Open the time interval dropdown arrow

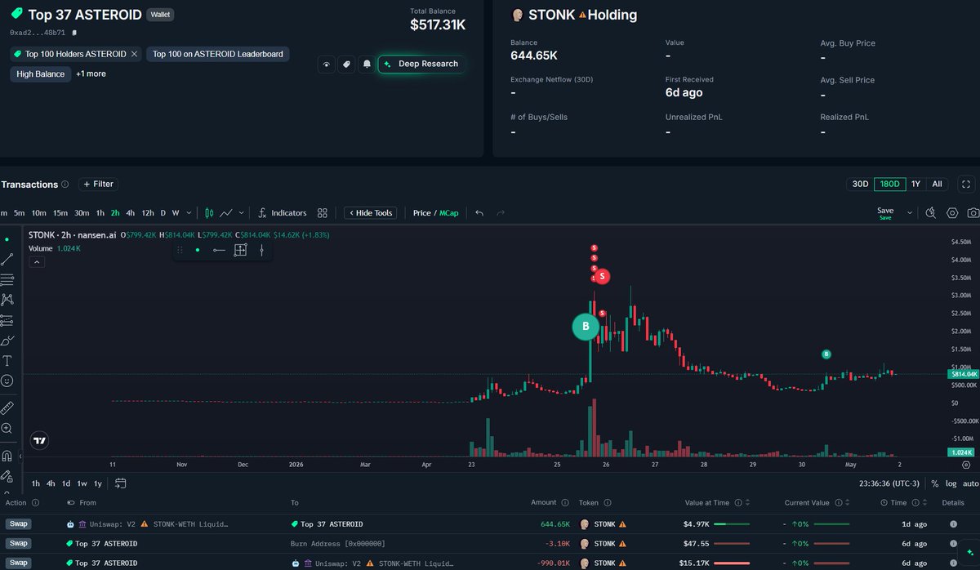[189, 213]
